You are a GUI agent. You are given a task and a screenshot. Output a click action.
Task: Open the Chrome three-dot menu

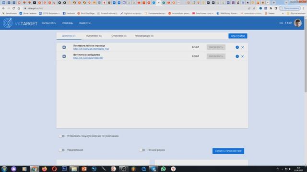[304, 8]
